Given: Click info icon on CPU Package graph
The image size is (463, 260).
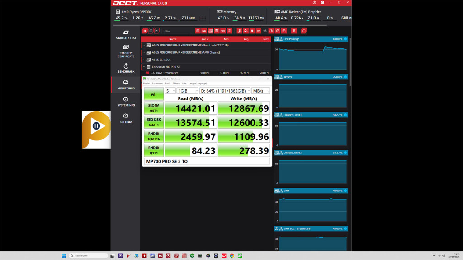Looking at the screenshot, I should [345, 39].
